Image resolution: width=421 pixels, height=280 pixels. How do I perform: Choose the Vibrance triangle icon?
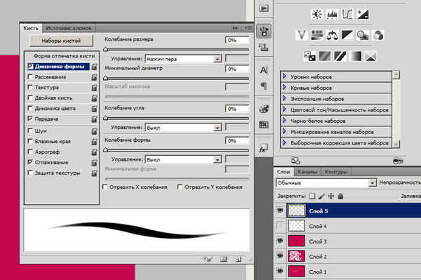[302, 35]
